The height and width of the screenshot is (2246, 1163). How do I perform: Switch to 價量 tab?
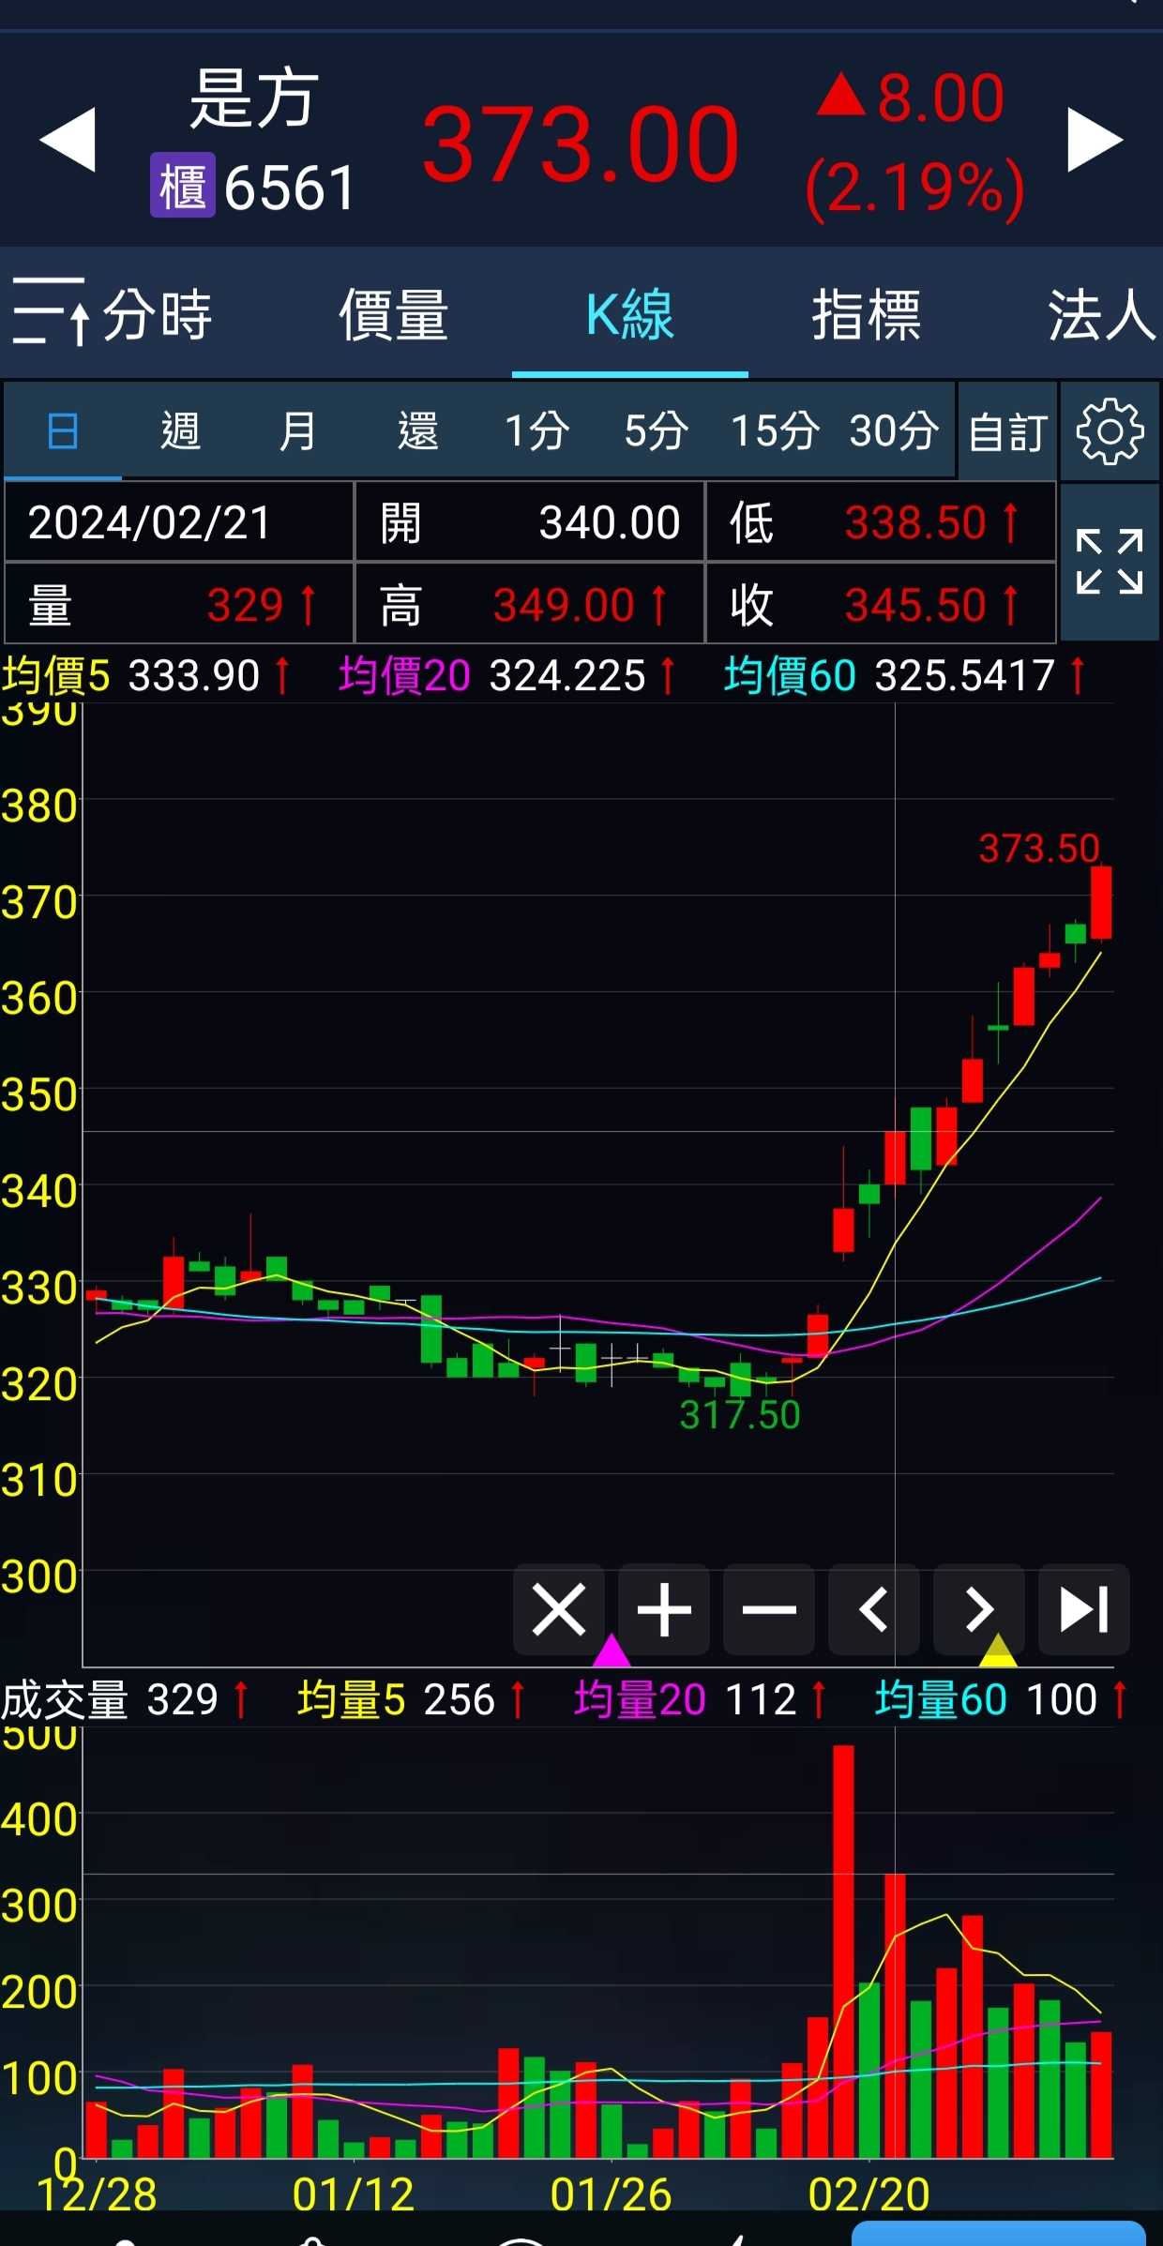click(x=393, y=314)
